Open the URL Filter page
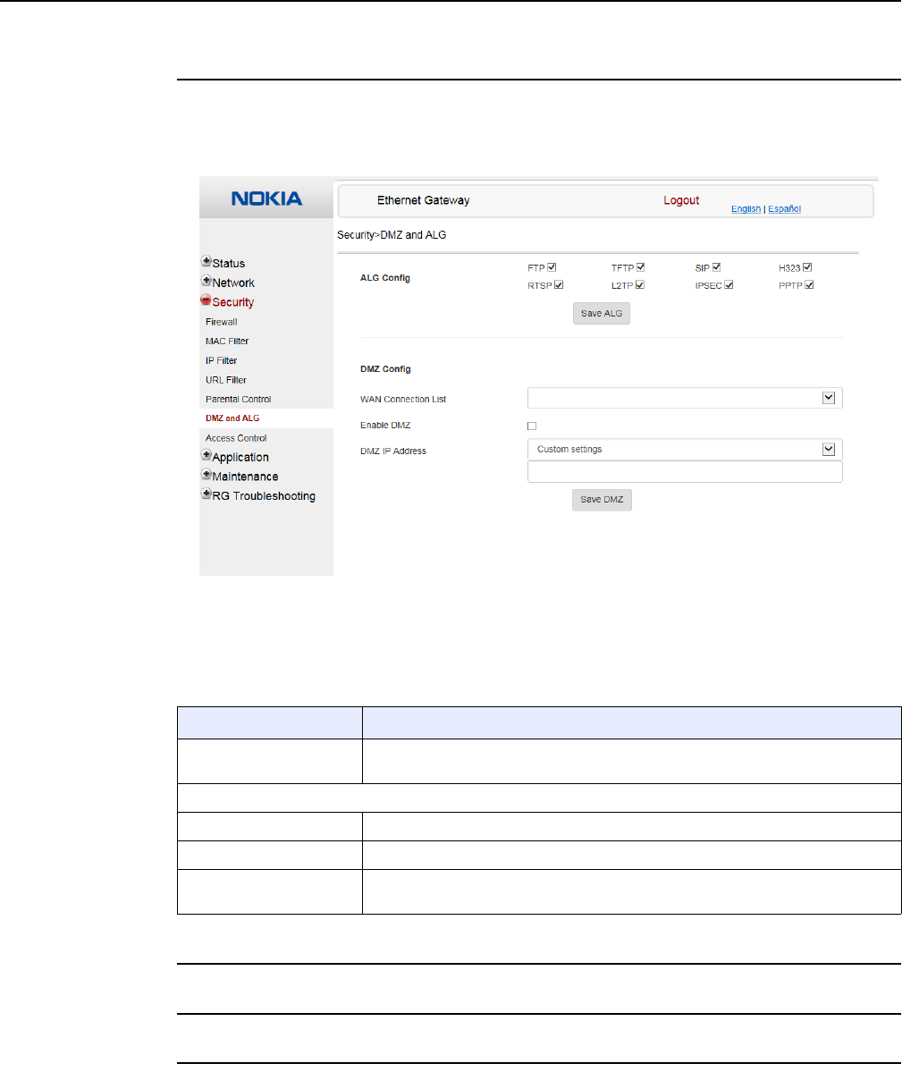 click(226, 380)
